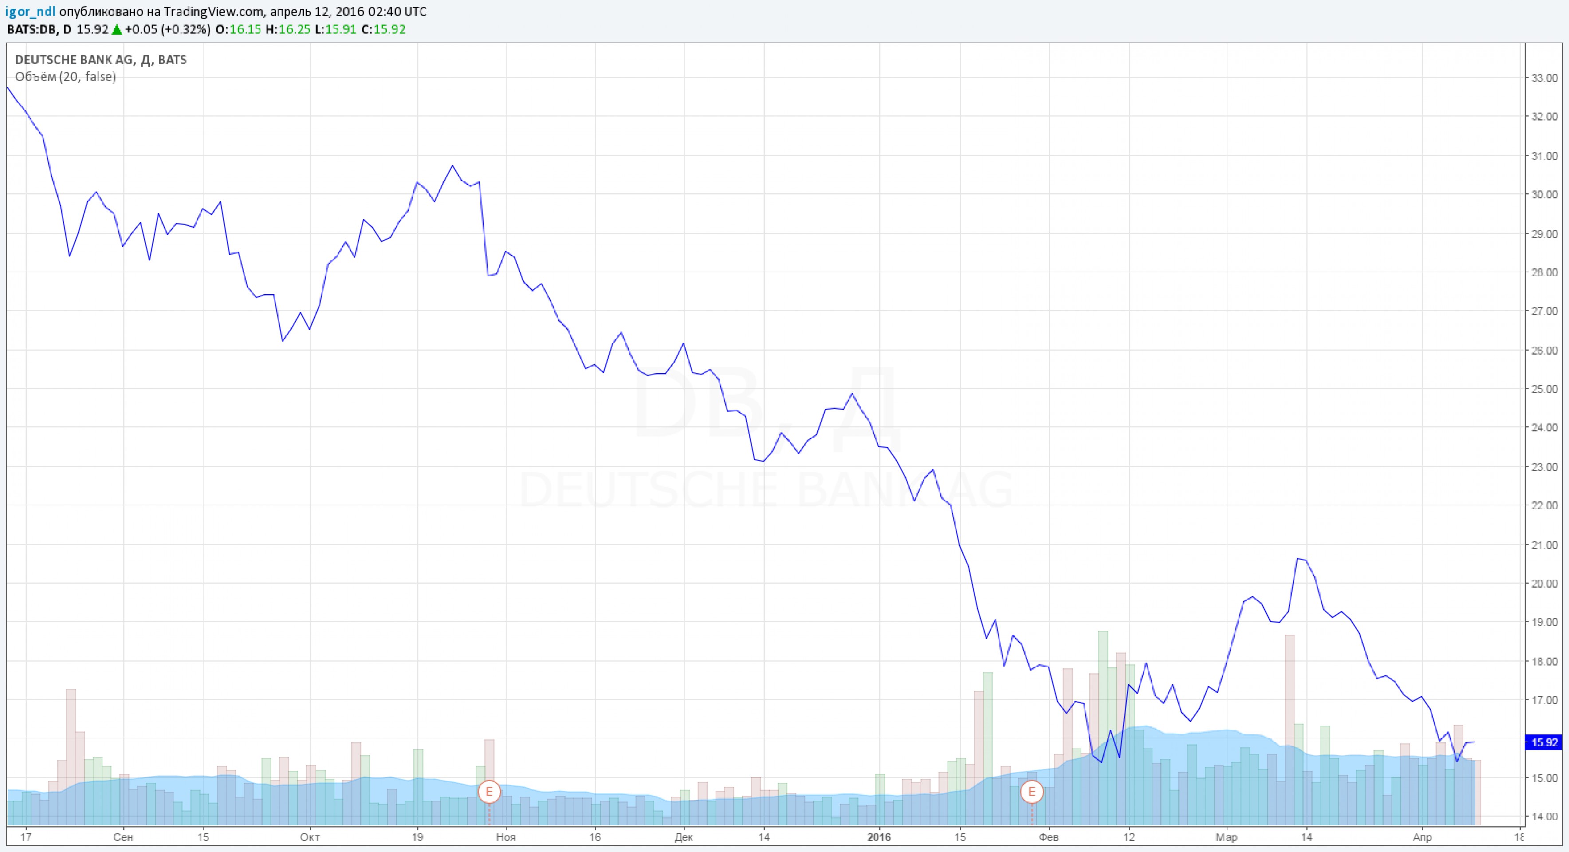The width and height of the screenshot is (1569, 852).
Task: Click the Мар month label on time axis
Action: point(1227,837)
